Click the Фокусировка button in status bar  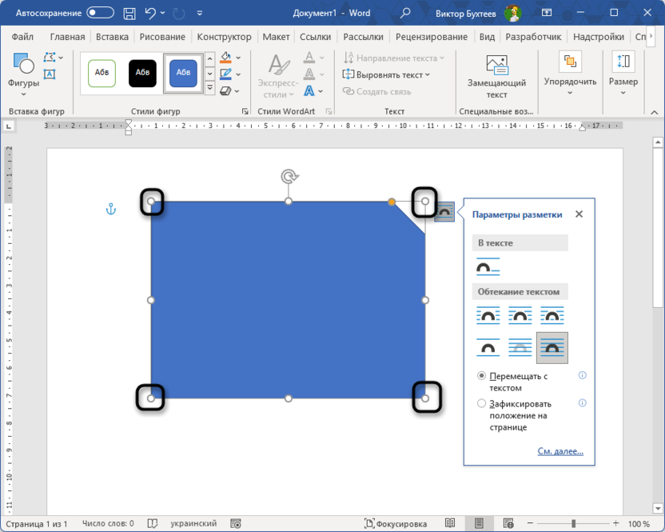pos(395,523)
